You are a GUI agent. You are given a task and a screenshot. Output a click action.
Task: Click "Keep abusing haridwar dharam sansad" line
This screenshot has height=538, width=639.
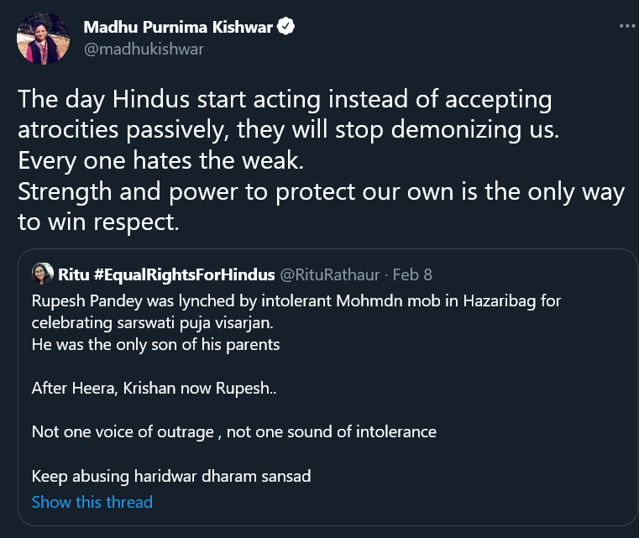point(171,476)
